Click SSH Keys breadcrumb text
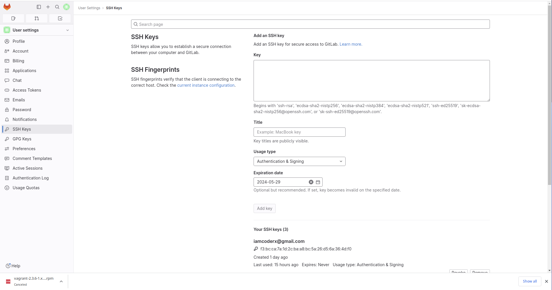Screen dimensions: 552x290 [x=114, y=8]
